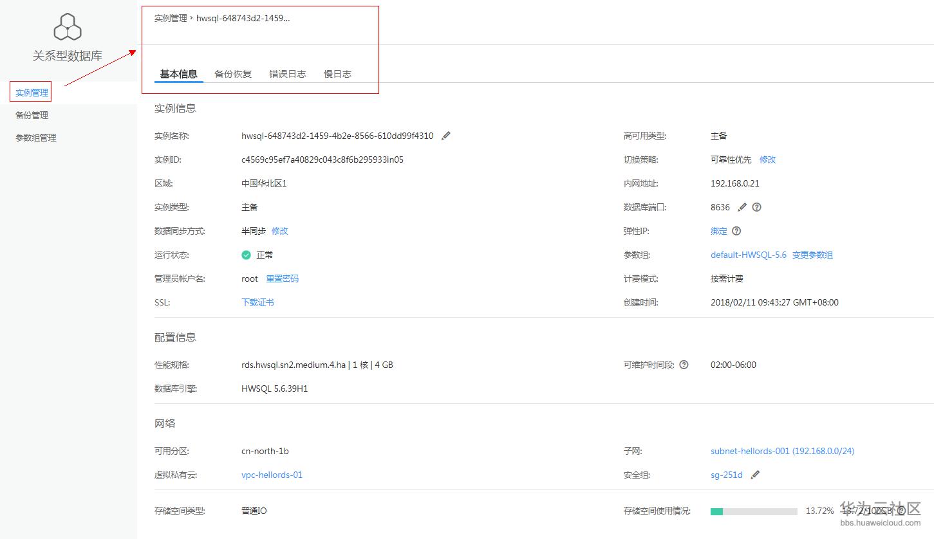Click the creation time 2018/02/11 09:43:27 GMT+08:00
This screenshot has width=934, height=539.
(774, 302)
